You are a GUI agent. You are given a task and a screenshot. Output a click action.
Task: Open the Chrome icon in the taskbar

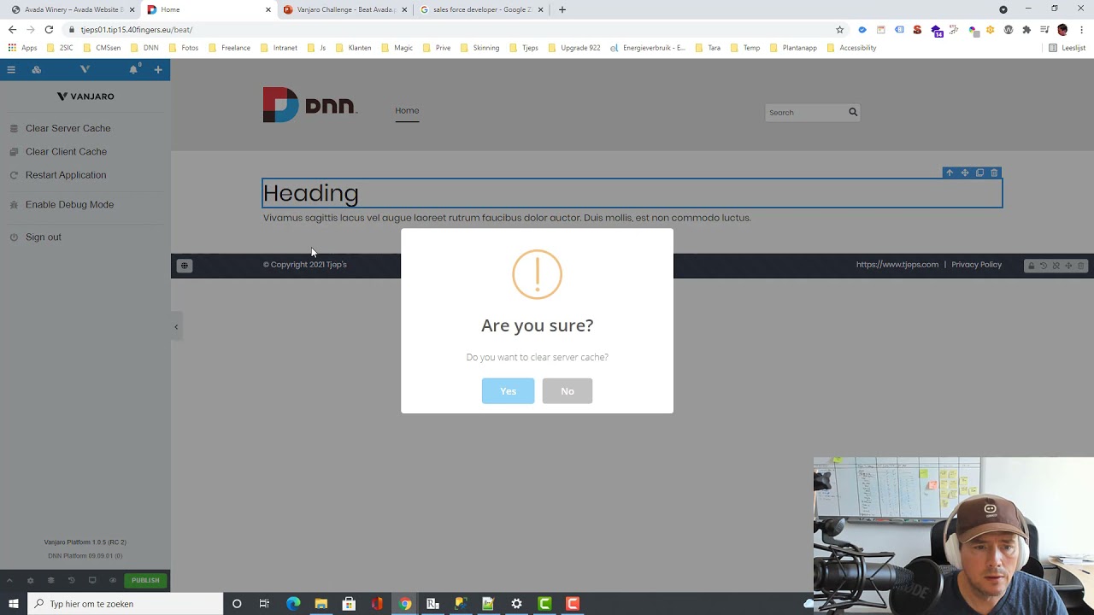click(x=405, y=604)
